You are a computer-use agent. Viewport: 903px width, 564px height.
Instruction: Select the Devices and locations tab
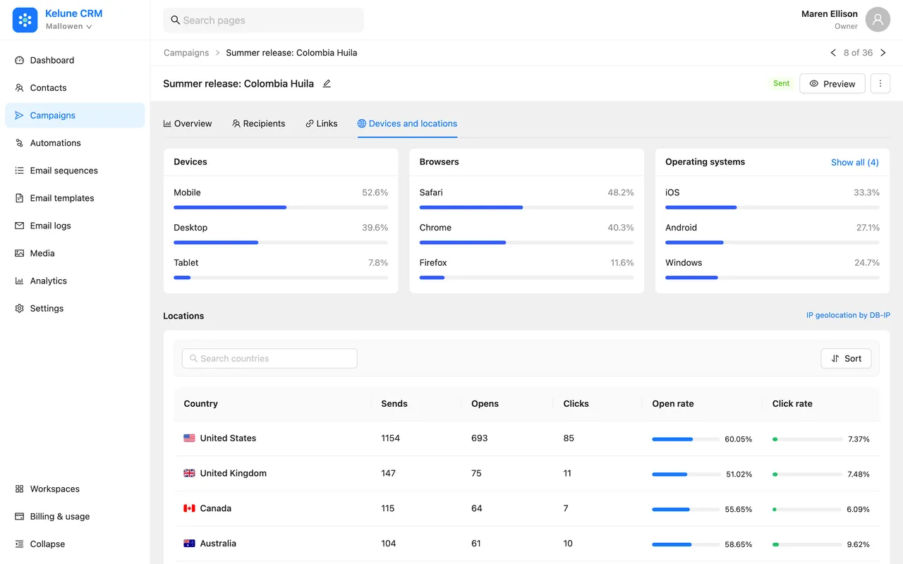[x=407, y=123]
